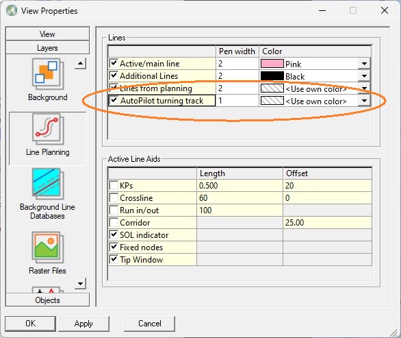Click the layer list scroll-down arrow
This screenshot has width=401, height=338.
click(80, 283)
